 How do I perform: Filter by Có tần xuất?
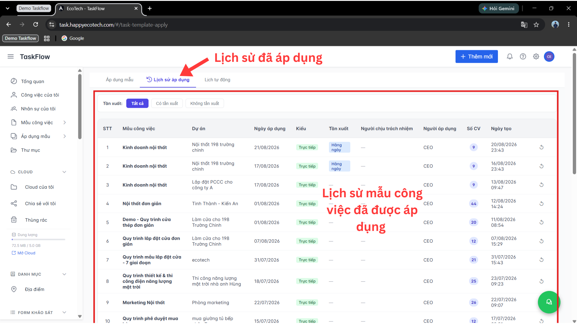(x=167, y=103)
